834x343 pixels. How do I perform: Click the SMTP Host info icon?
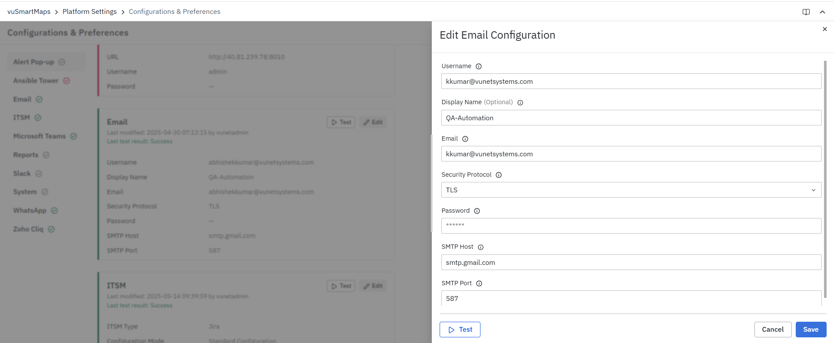pos(480,247)
